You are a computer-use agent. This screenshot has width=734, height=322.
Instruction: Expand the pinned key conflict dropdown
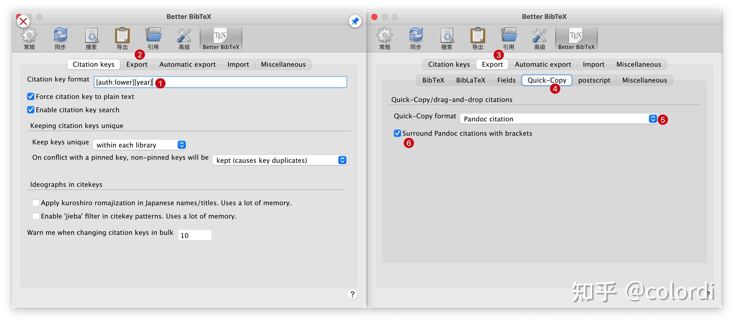tap(280, 160)
